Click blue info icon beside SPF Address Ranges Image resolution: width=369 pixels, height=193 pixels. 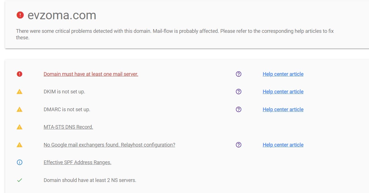(19, 162)
